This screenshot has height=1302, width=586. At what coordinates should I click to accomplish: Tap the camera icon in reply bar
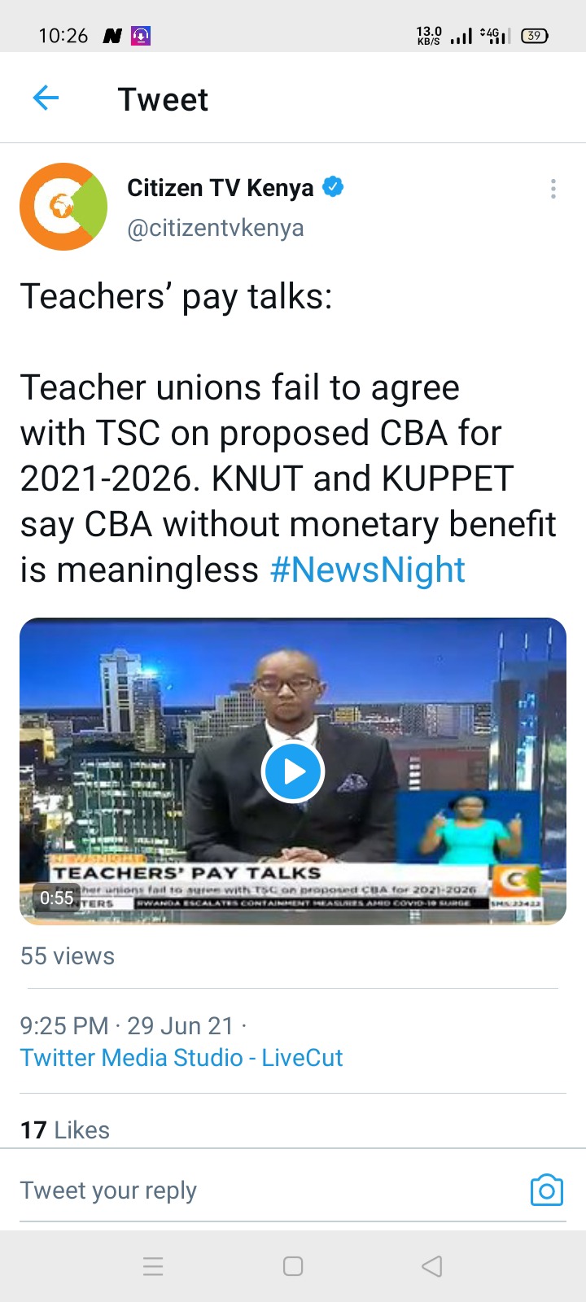[x=546, y=1190]
